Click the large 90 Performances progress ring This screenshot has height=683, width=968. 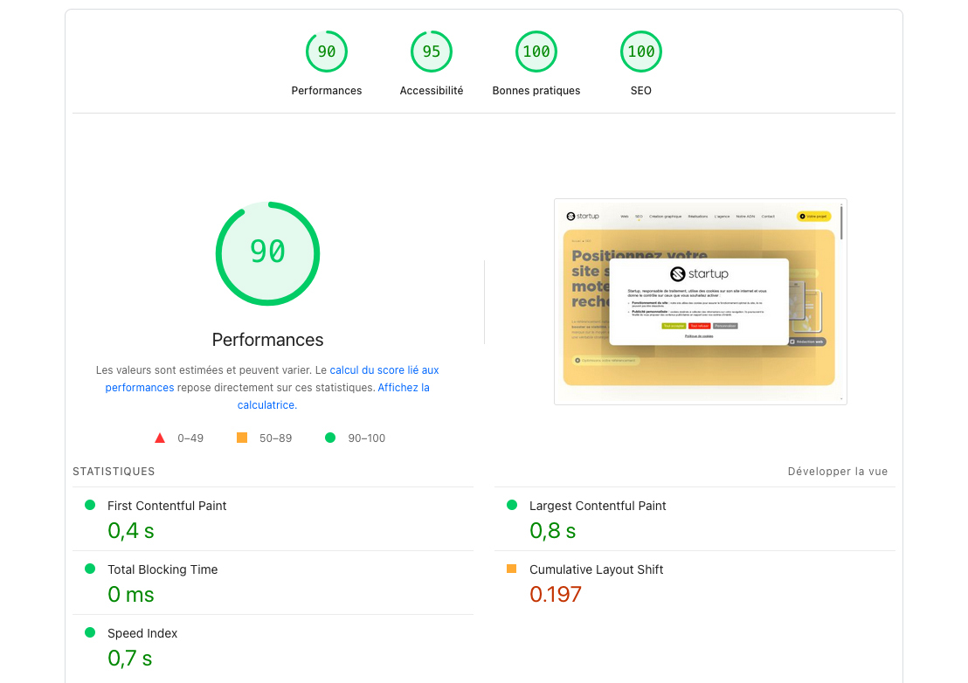point(267,254)
